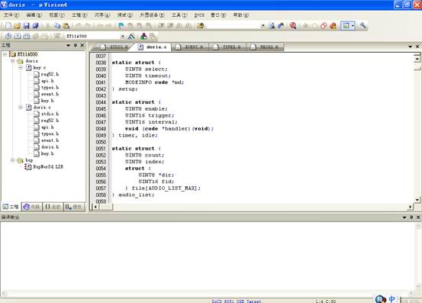This screenshot has height=303, width=422.
Task: Switch to the REG52.H editor tab
Action: pyautogui.click(x=265, y=47)
